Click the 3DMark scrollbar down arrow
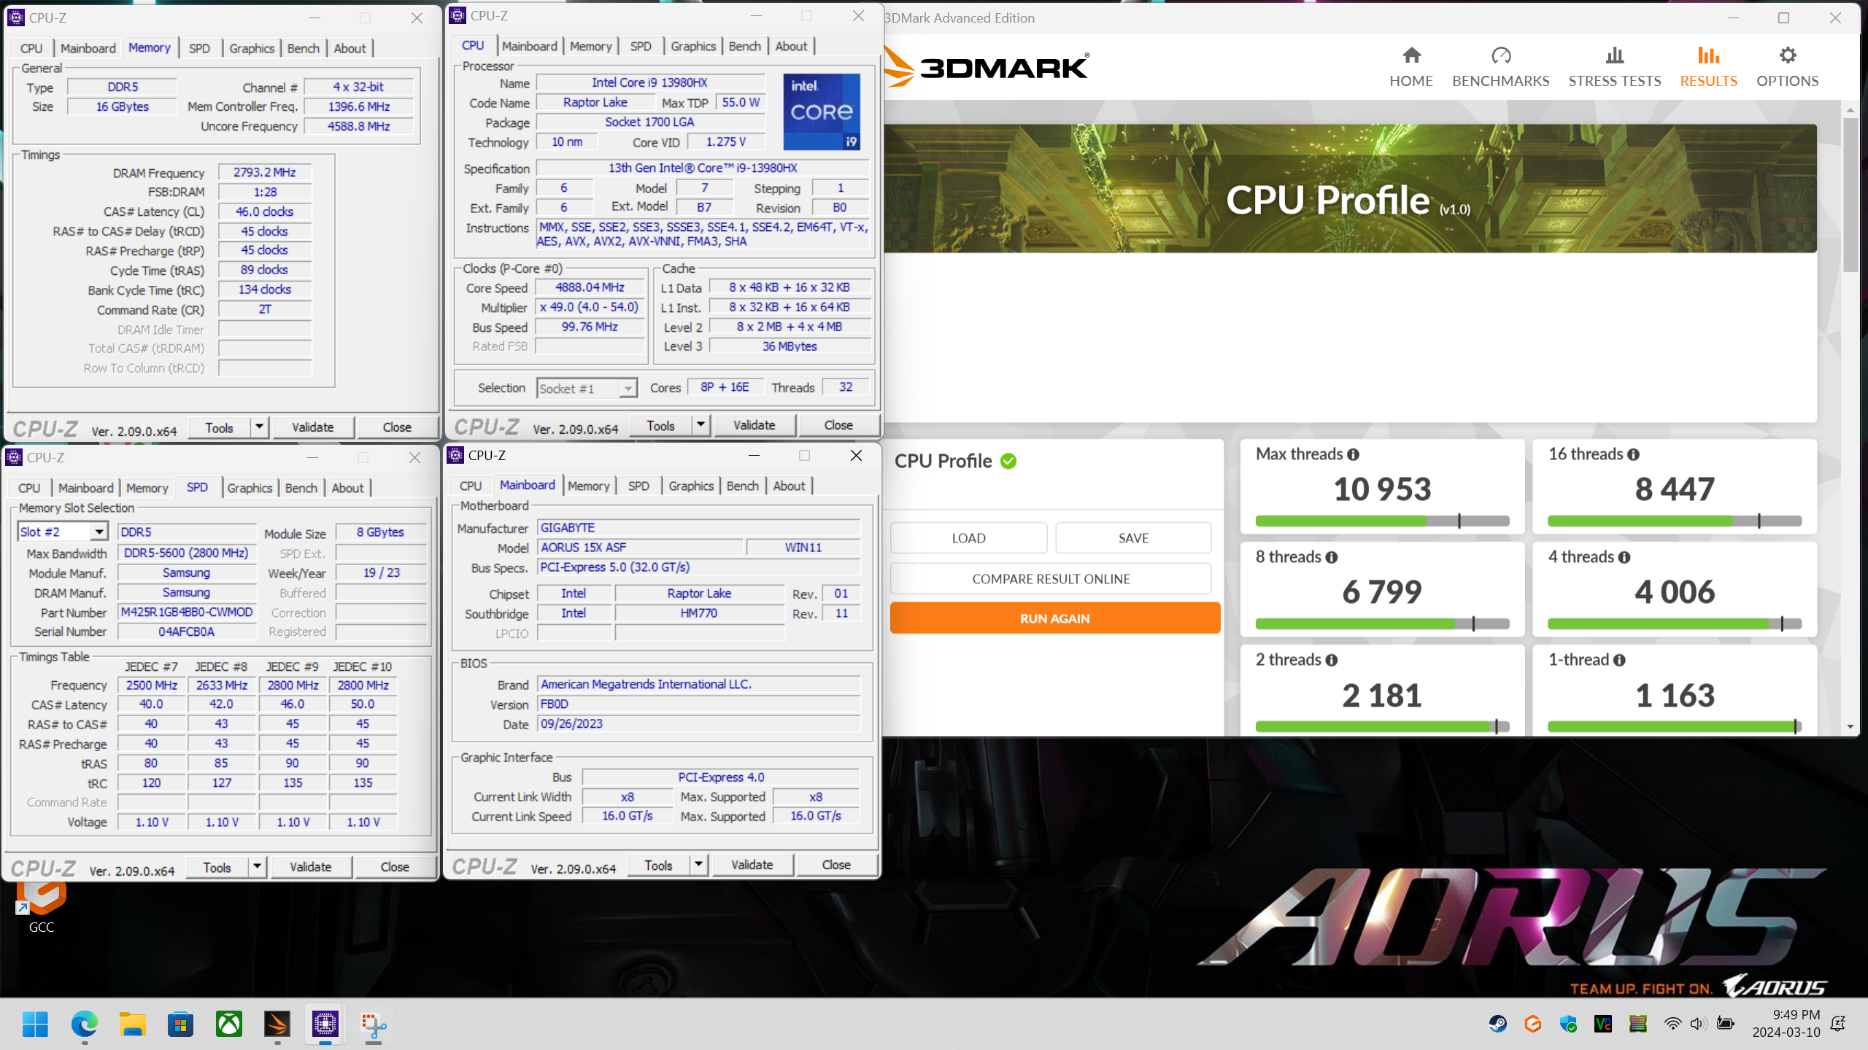Screen dimensions: 1868x1050 tap(1850, 726)
